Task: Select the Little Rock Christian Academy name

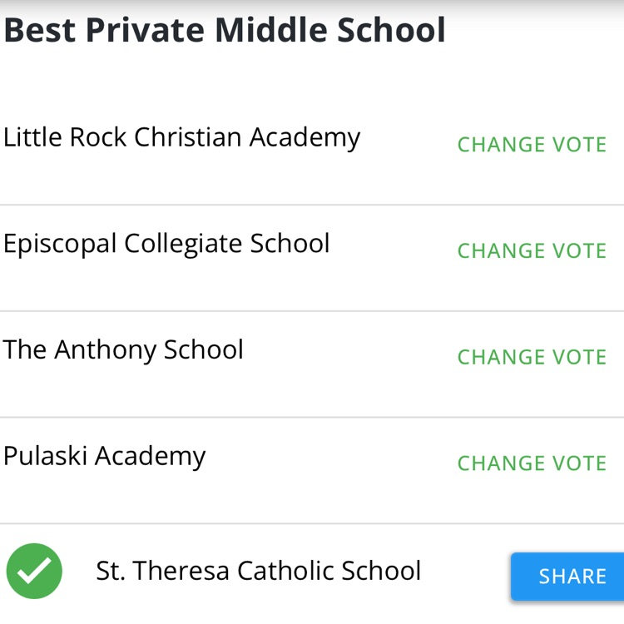Action: point(181,137)
